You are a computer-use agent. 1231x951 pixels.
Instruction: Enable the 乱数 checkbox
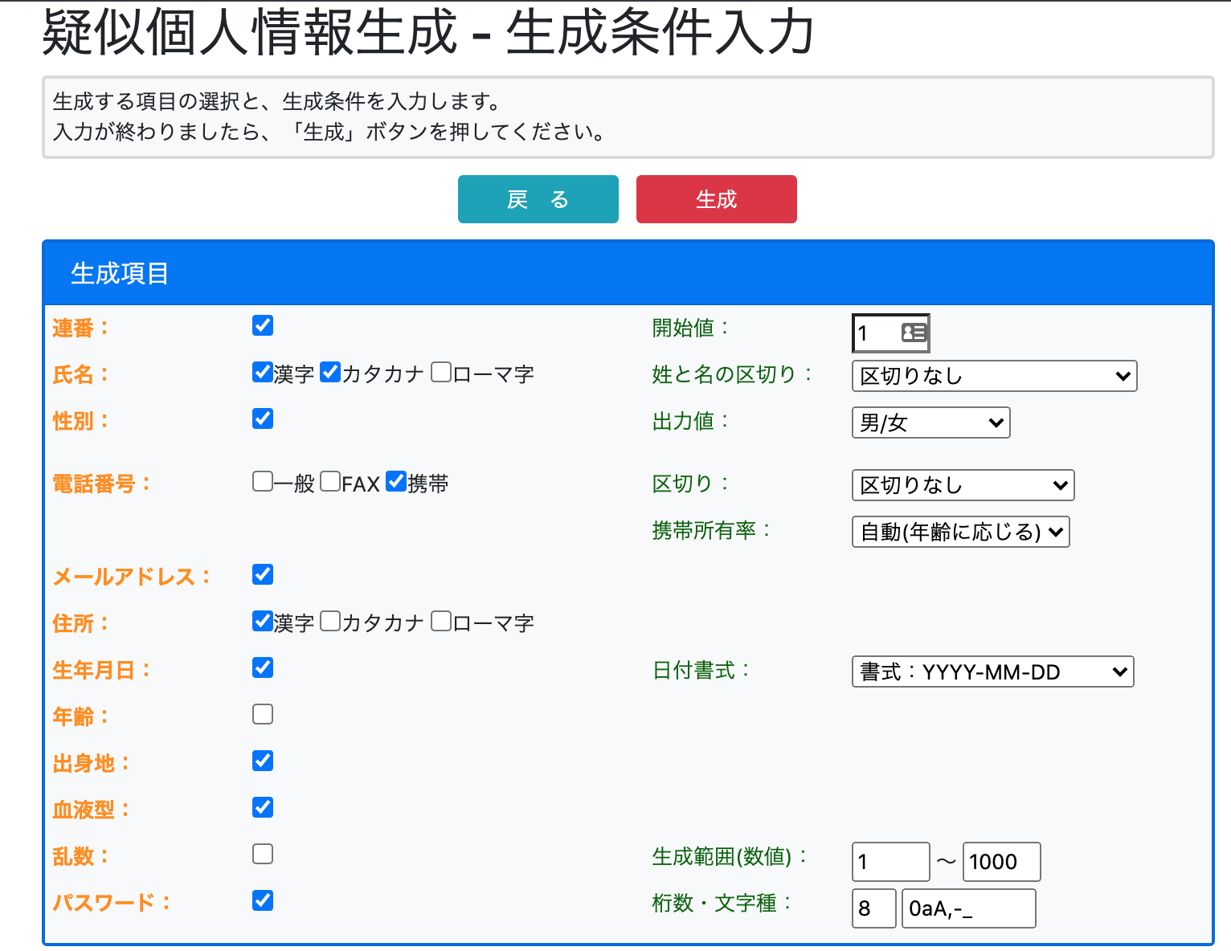(x=262, y=854)
